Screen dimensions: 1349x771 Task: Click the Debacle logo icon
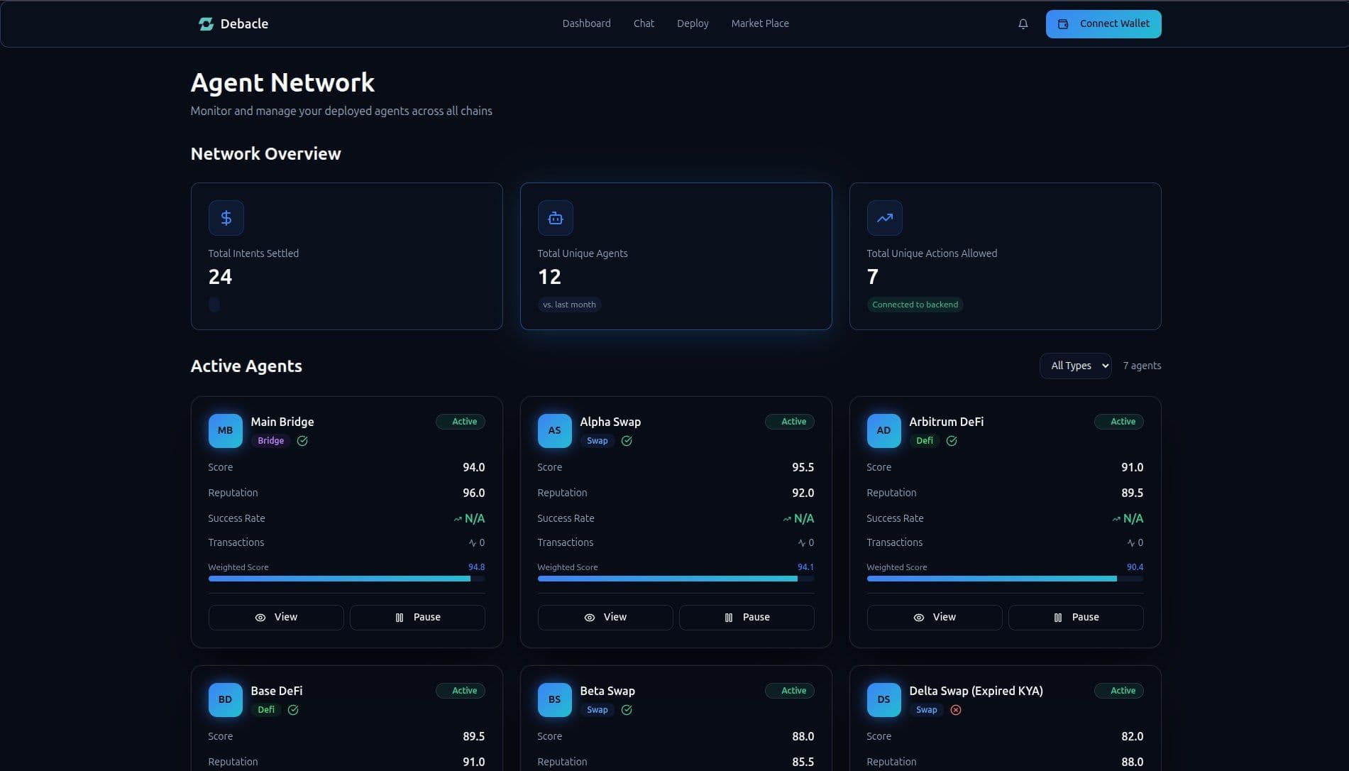[206, 24]
